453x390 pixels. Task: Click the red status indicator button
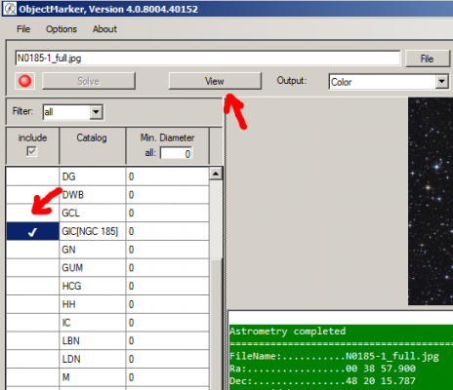coord(25,81)
